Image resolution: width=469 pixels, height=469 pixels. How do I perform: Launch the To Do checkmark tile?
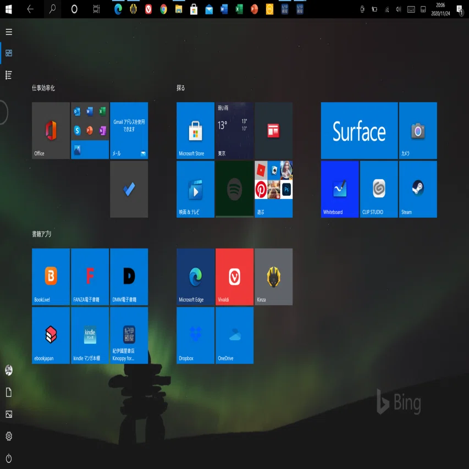(129, 189)
